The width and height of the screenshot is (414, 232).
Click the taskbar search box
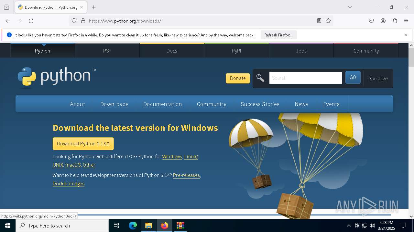62,226
